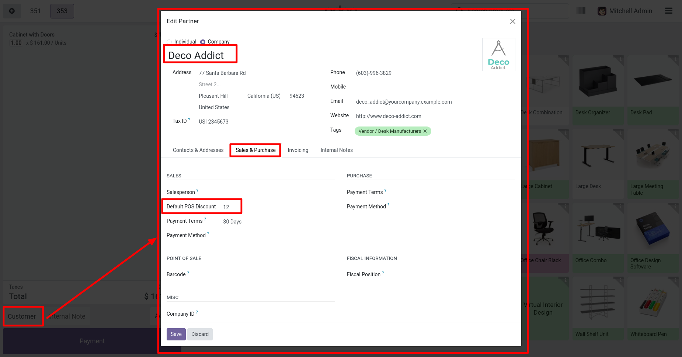Select the Office Design Software product

click(653, 238)
